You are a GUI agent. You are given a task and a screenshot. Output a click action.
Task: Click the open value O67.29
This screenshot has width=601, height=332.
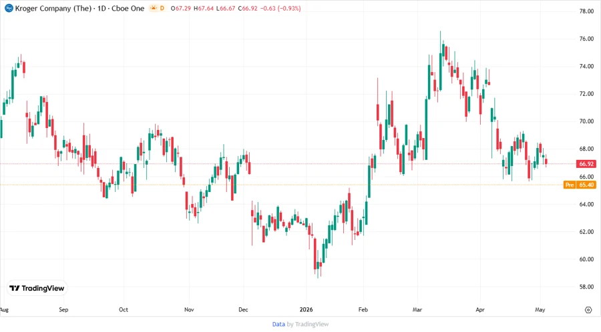[180, 8]
